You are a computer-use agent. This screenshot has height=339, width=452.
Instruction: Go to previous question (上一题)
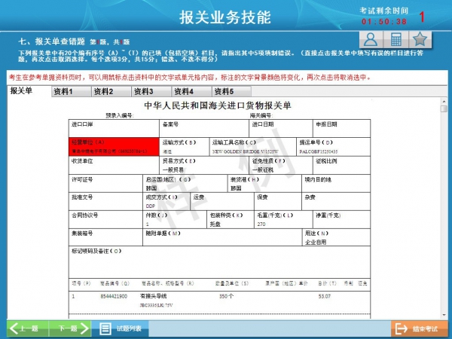coord(26,328)
